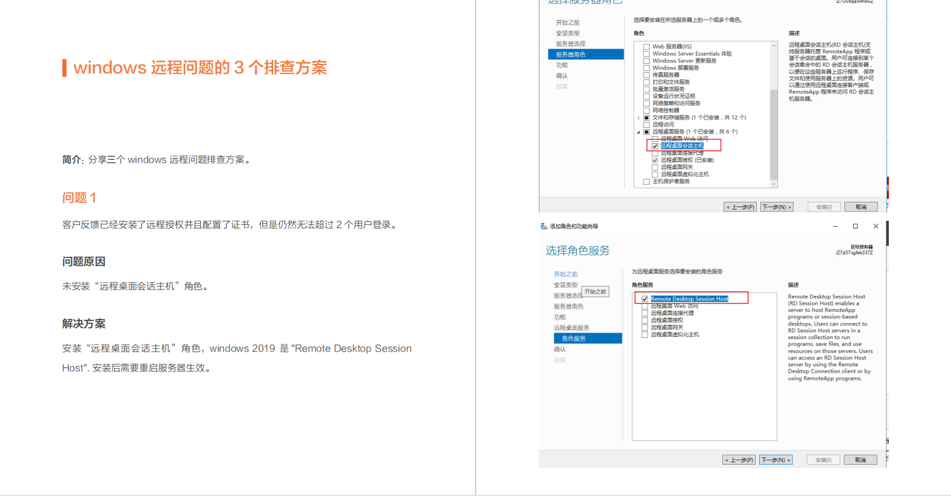Open 服务器角色 step in role services wizard
951x496 pixels.
pyautogui.click(x=568, y=306)
